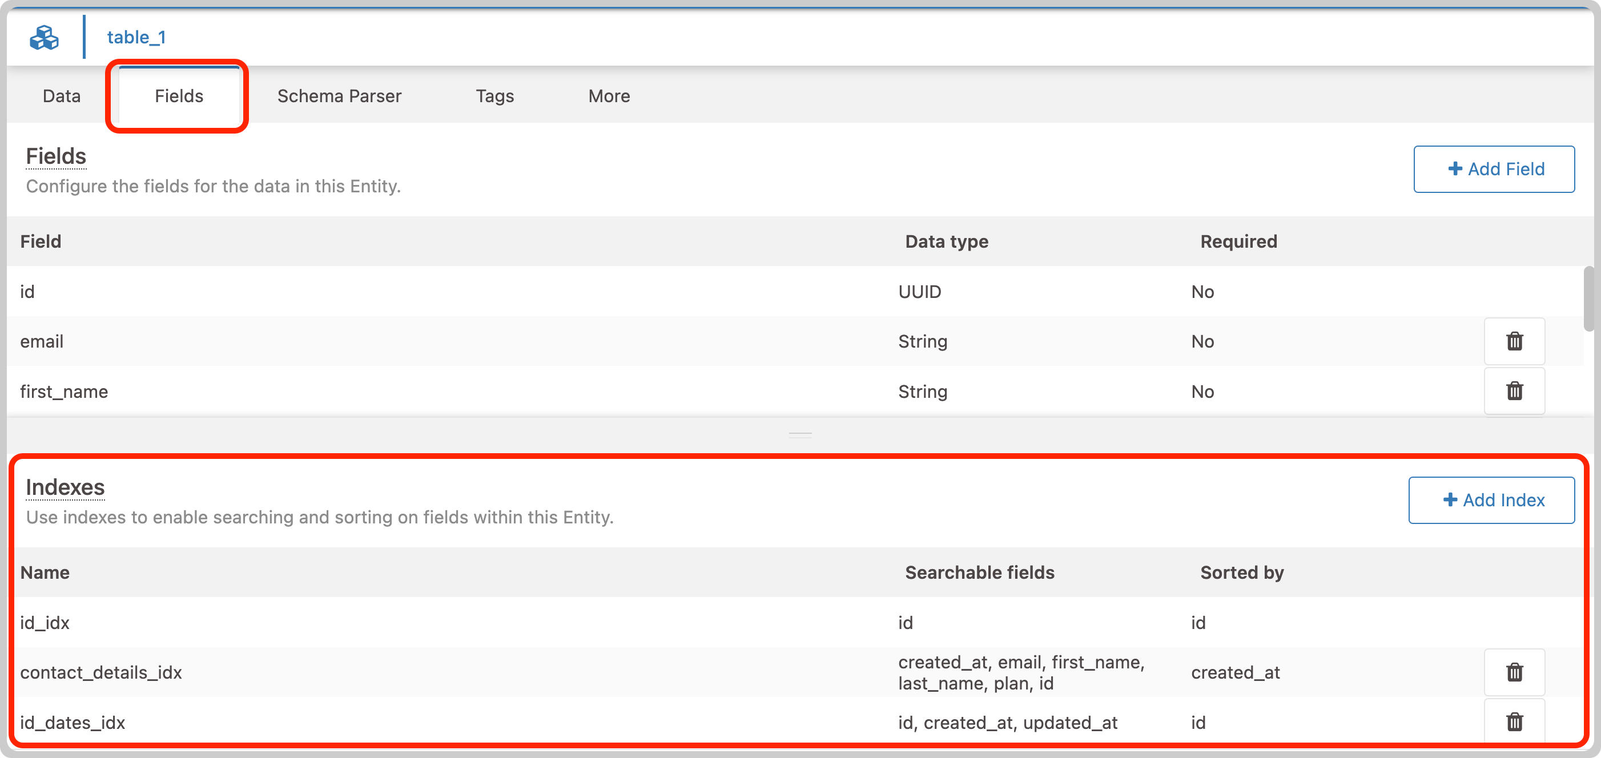Image resolution: width=1601 pixels, height=758 pixels.
Task: Select the first_name field name
Action: click(x=64, y=392)
